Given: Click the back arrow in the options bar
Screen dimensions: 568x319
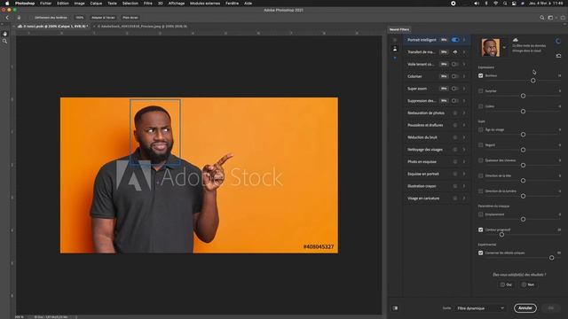Looking at the screenshot, I should point(7,18).
